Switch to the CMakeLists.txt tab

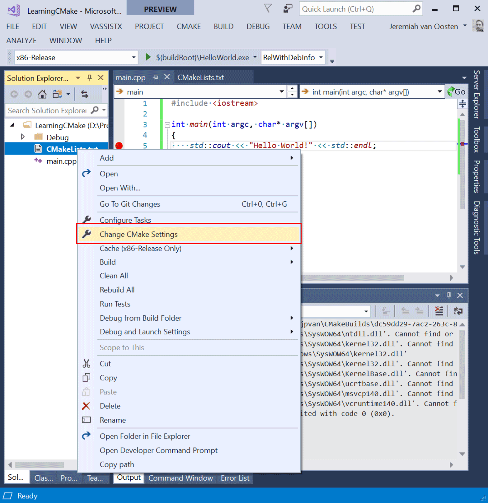pos(201,77)
